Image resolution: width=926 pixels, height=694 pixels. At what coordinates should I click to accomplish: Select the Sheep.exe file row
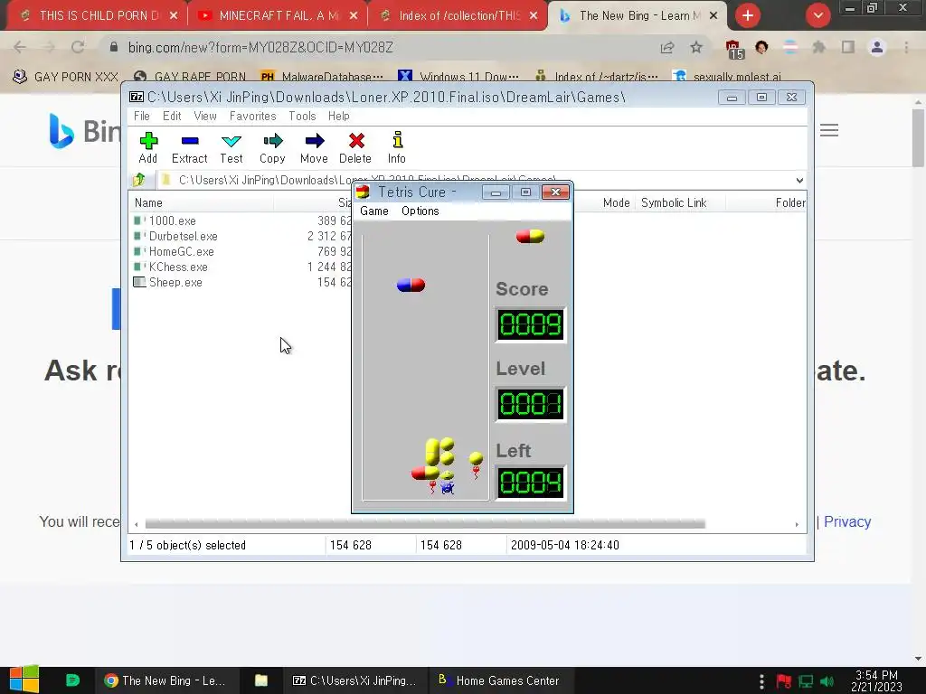(x=241, y=282)
